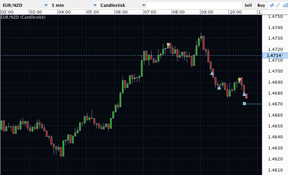Click the 10:00 time axis label
The height and width of the screenshot is (175, 288).
coord(235,12)
